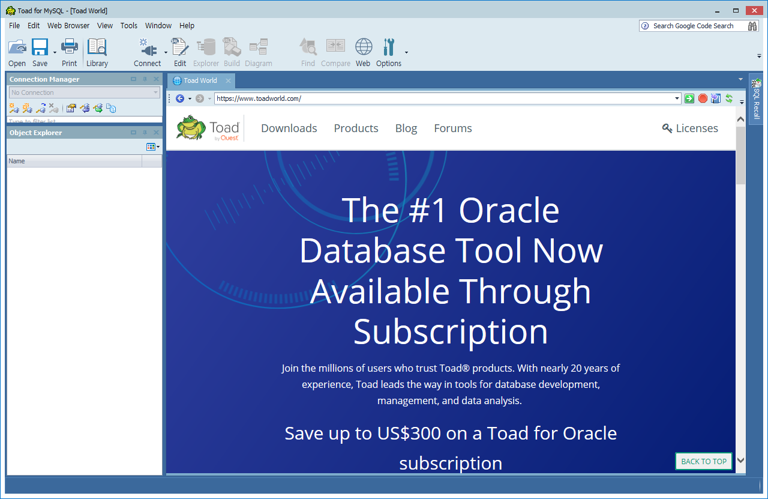Image resolution: width=768 pixels, height=499 pixels.
Task: Click the green Go arrow beside the URL
Action: tap(689, 98)
